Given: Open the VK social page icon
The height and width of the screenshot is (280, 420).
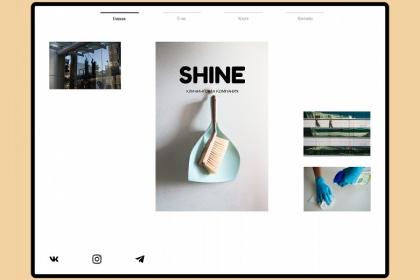Looking at the screenshot, I should (x=54, y=259).
